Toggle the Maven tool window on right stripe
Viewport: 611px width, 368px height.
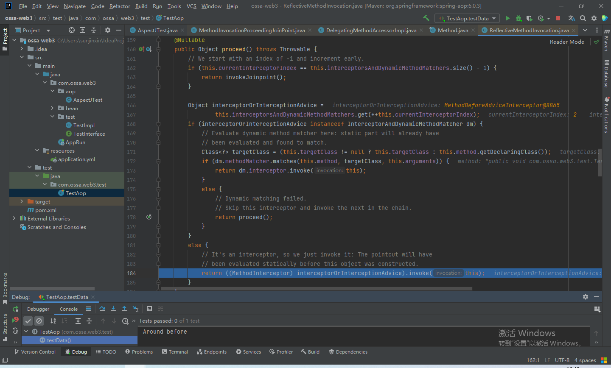[x=606, y=40]
